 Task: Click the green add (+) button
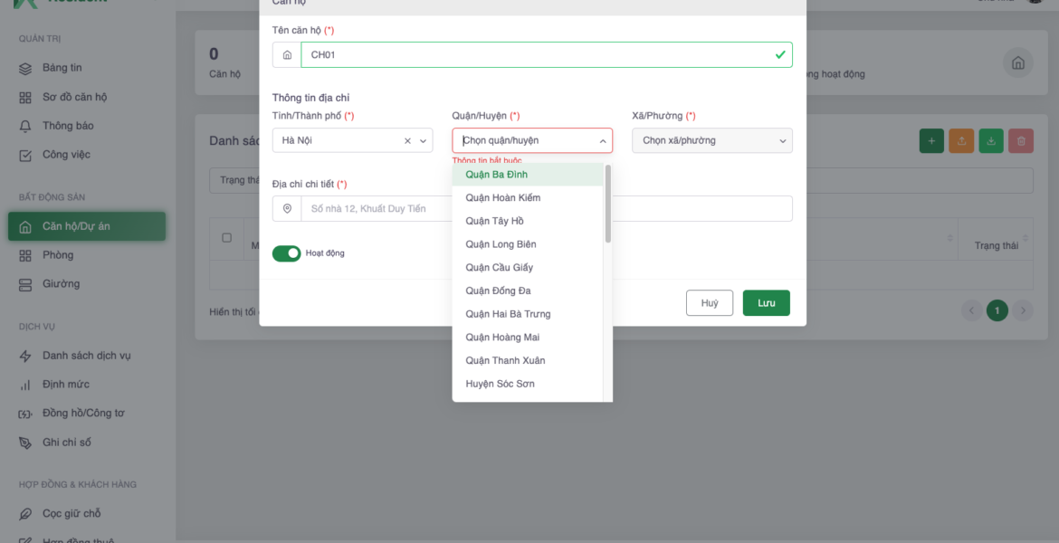(x=931, y=141)
